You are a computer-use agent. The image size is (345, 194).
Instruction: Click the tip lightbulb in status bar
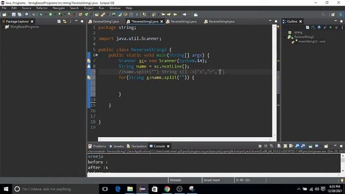(342, 181)
